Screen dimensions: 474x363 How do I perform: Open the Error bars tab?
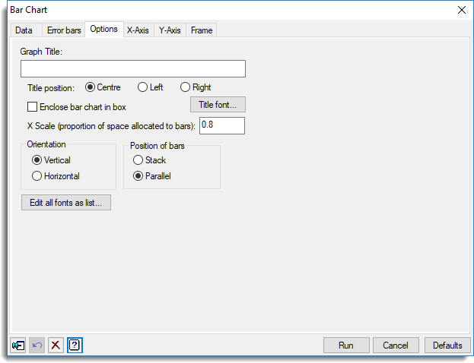click(x=62, y=30)
